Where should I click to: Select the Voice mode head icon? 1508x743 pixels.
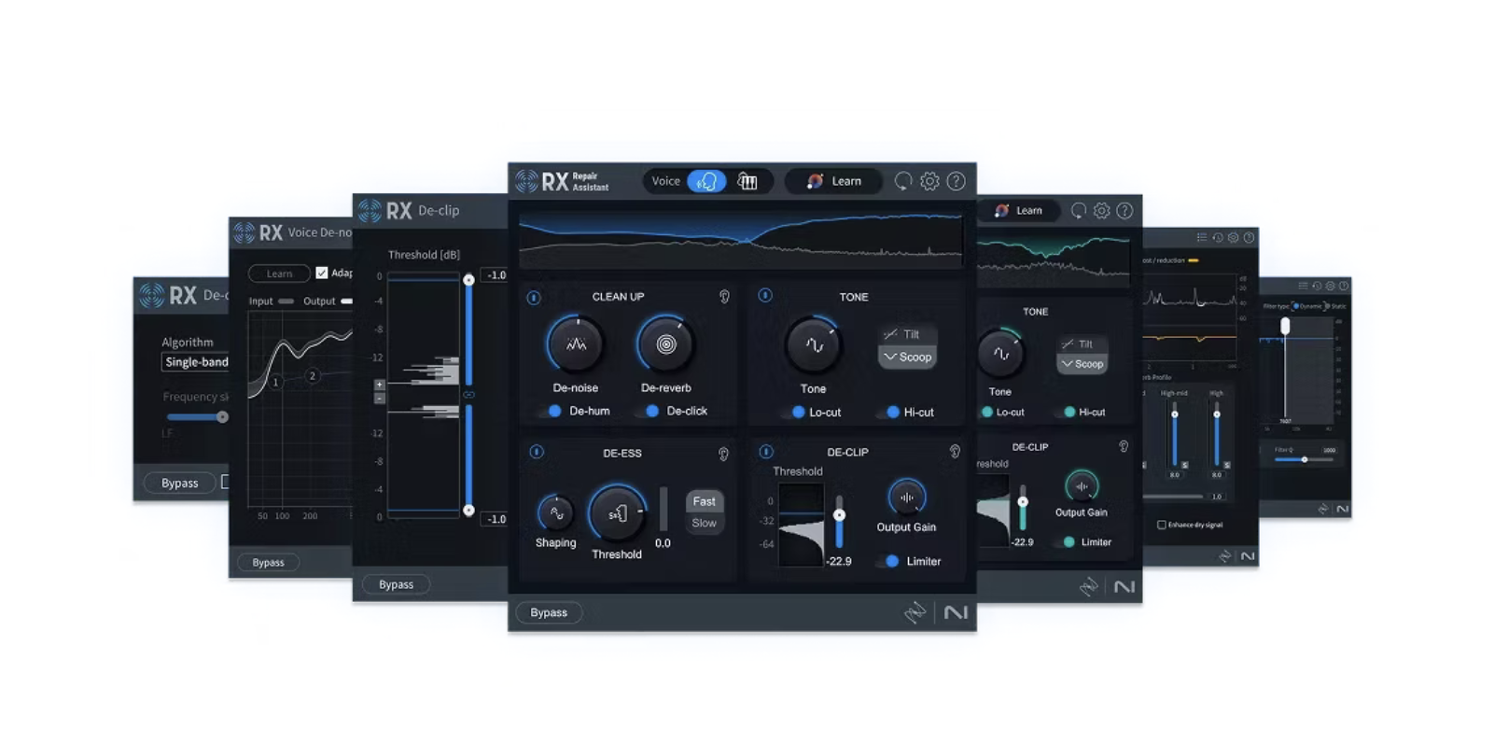(x=706, y=181)
